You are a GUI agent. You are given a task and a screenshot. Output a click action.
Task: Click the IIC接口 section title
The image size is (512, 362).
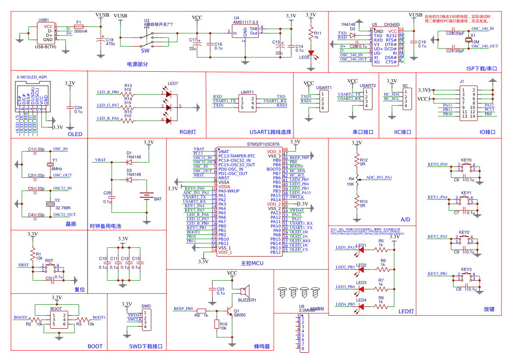[403, 132]
